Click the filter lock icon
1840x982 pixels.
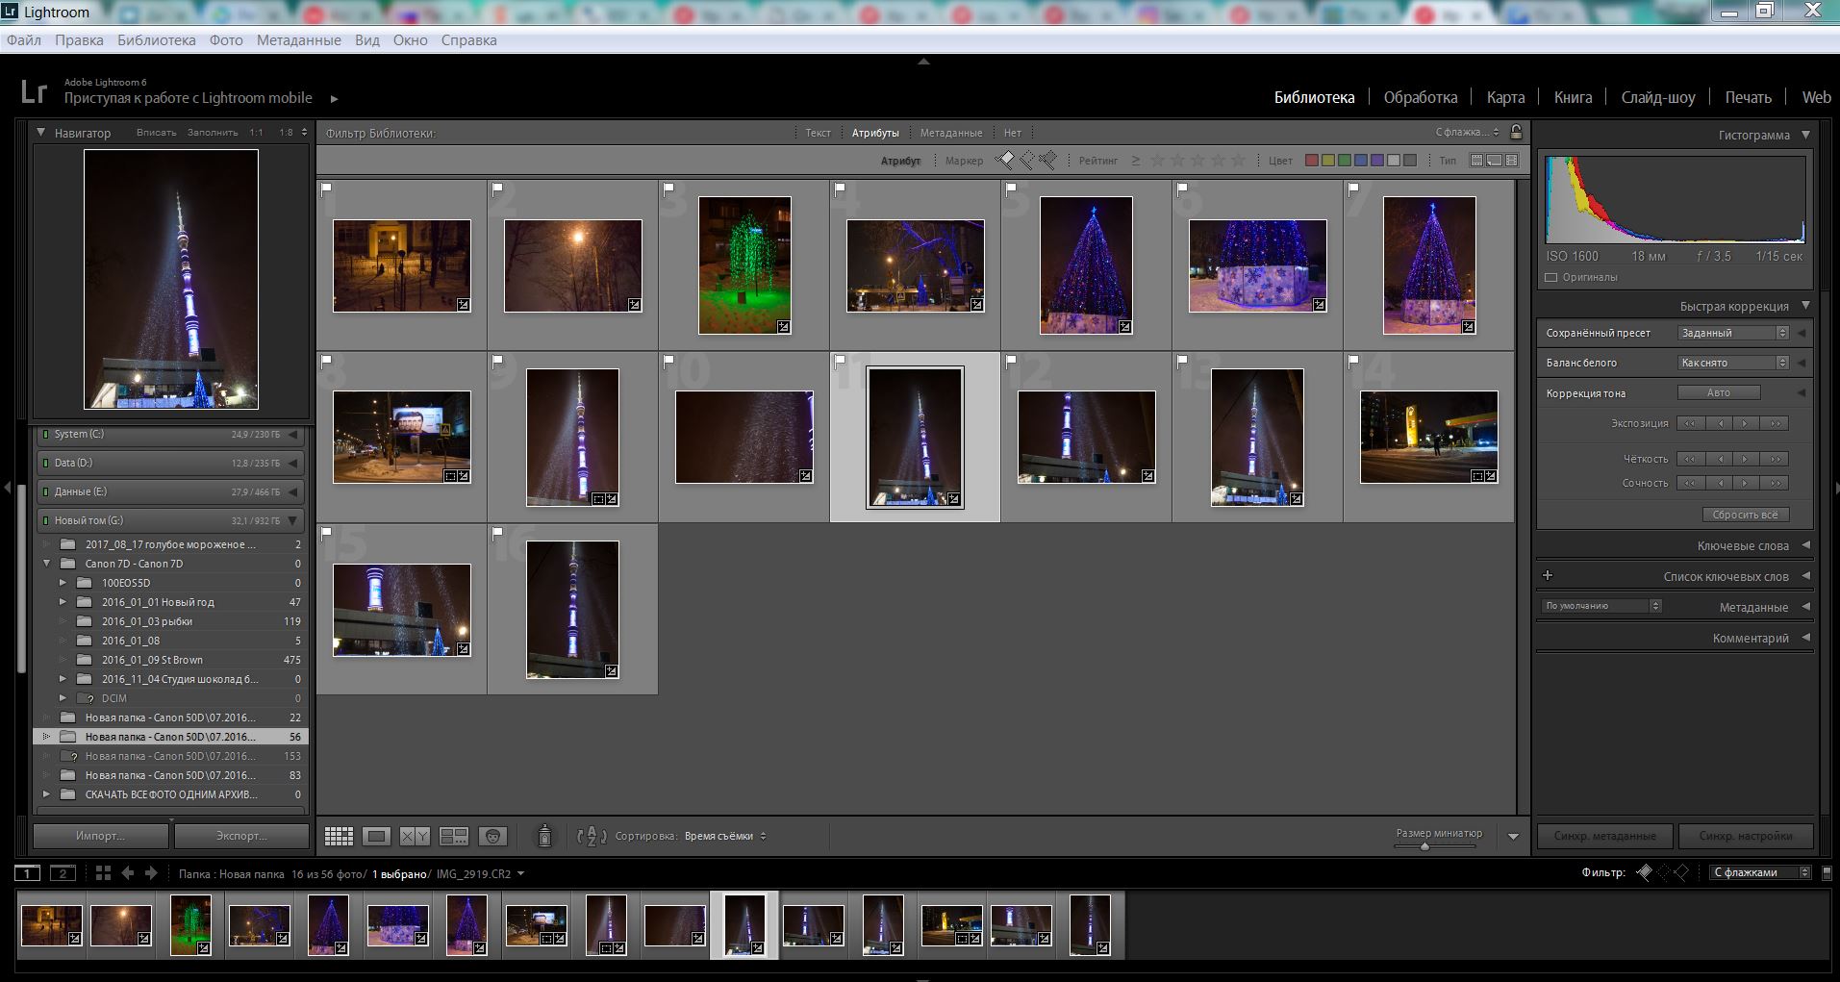[x=1516, y=133]
